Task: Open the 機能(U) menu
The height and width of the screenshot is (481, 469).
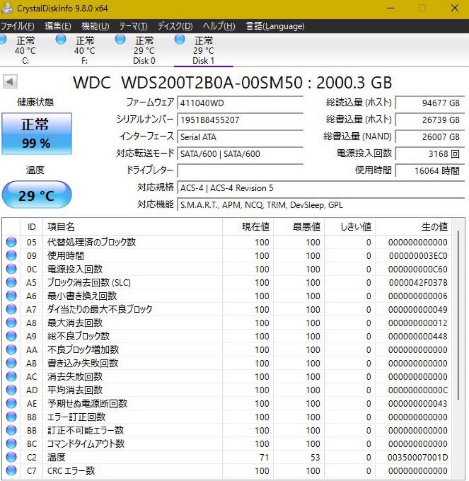Action: click(x=95, y=26)
